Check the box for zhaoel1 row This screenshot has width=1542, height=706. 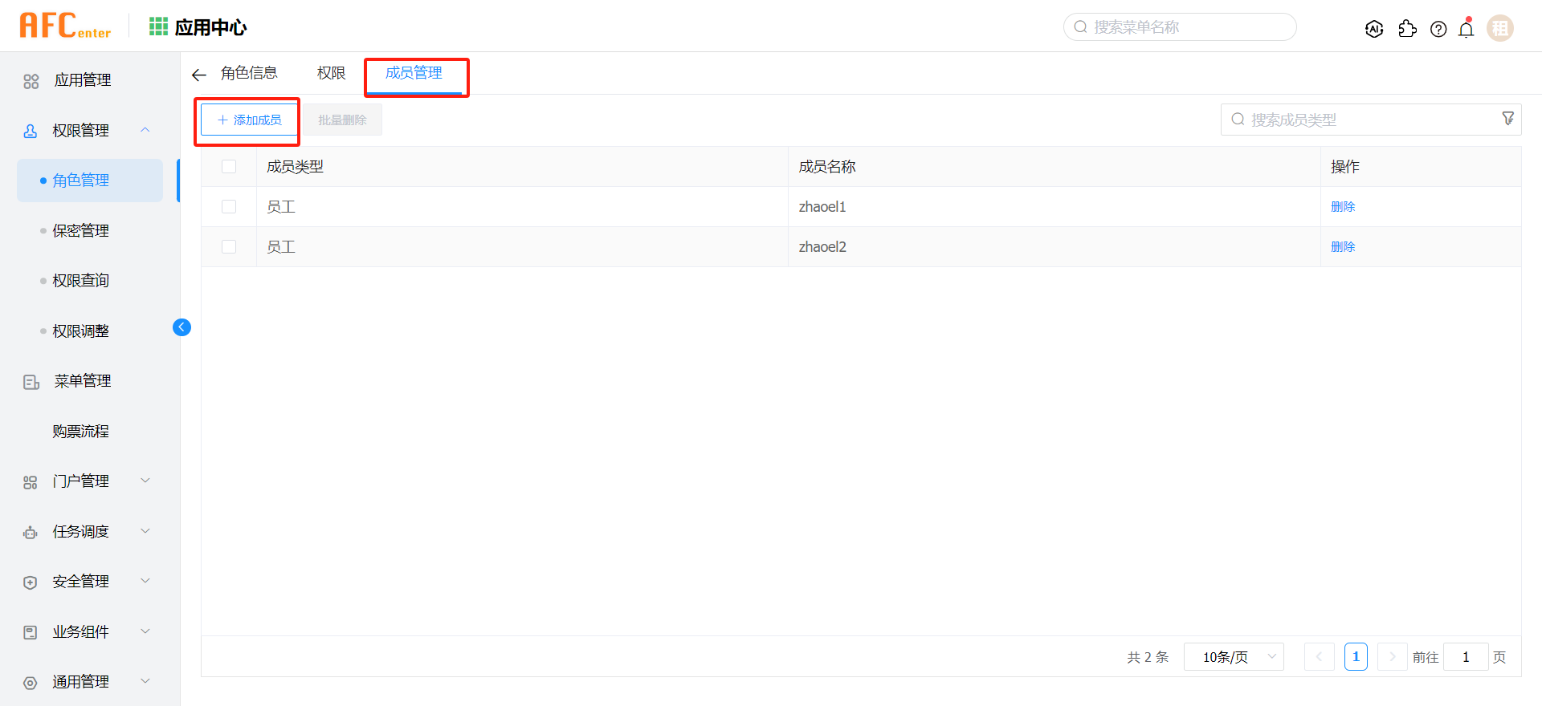[x=229, y=207]
